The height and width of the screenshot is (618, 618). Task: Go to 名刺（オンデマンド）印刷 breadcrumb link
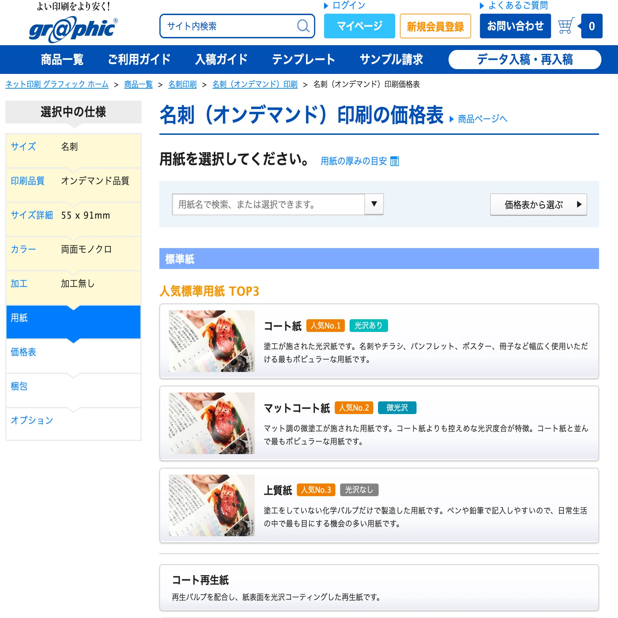(255, 84)
